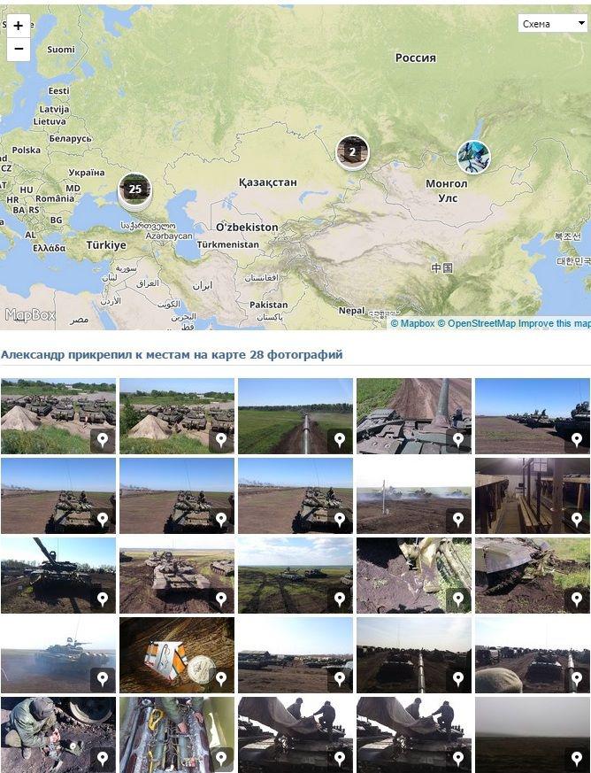Click location pin on barracks bunk photo
Screen dimensions: 591x773
[577, 520]
